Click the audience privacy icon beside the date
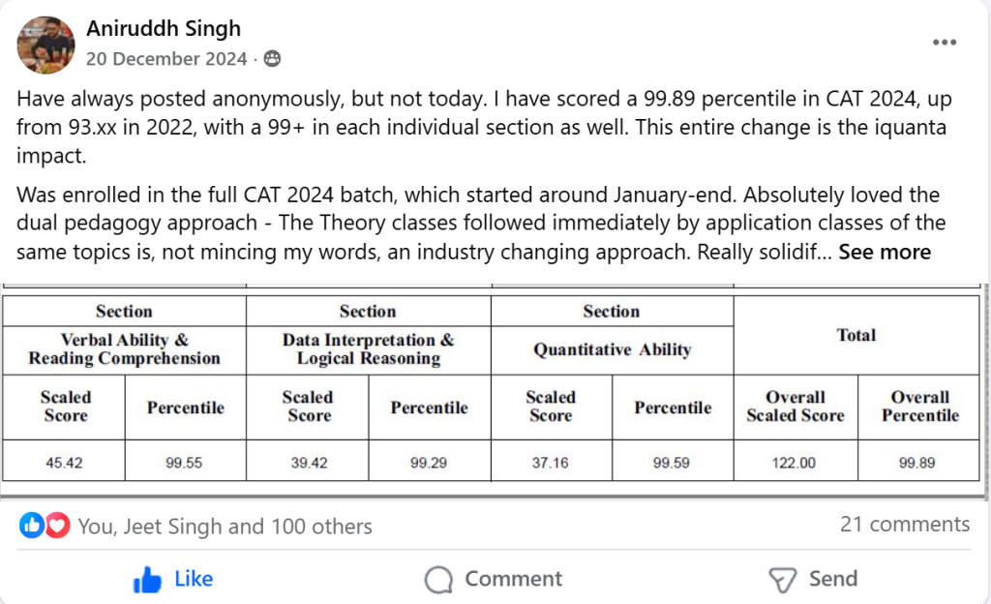This screenshot has width=991, height=604. [272, 59]
